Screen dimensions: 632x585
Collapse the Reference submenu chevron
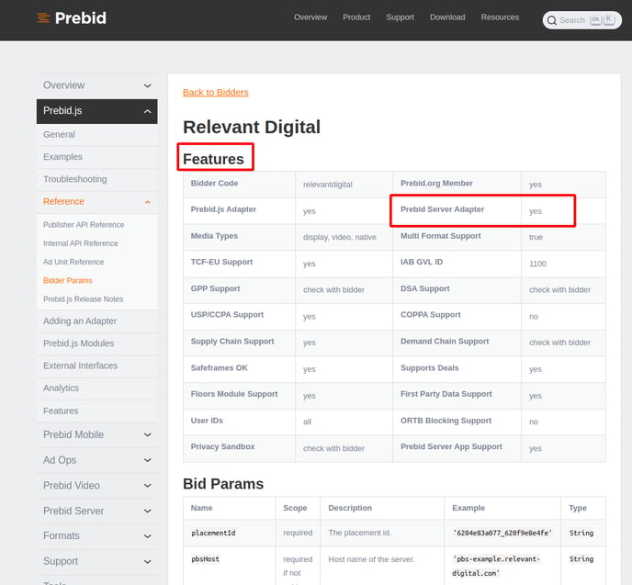(x=148, y=202)
